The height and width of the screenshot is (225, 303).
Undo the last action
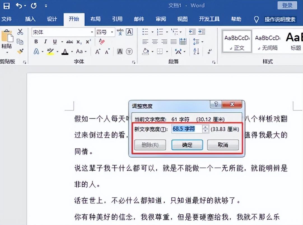pos(19,6)
